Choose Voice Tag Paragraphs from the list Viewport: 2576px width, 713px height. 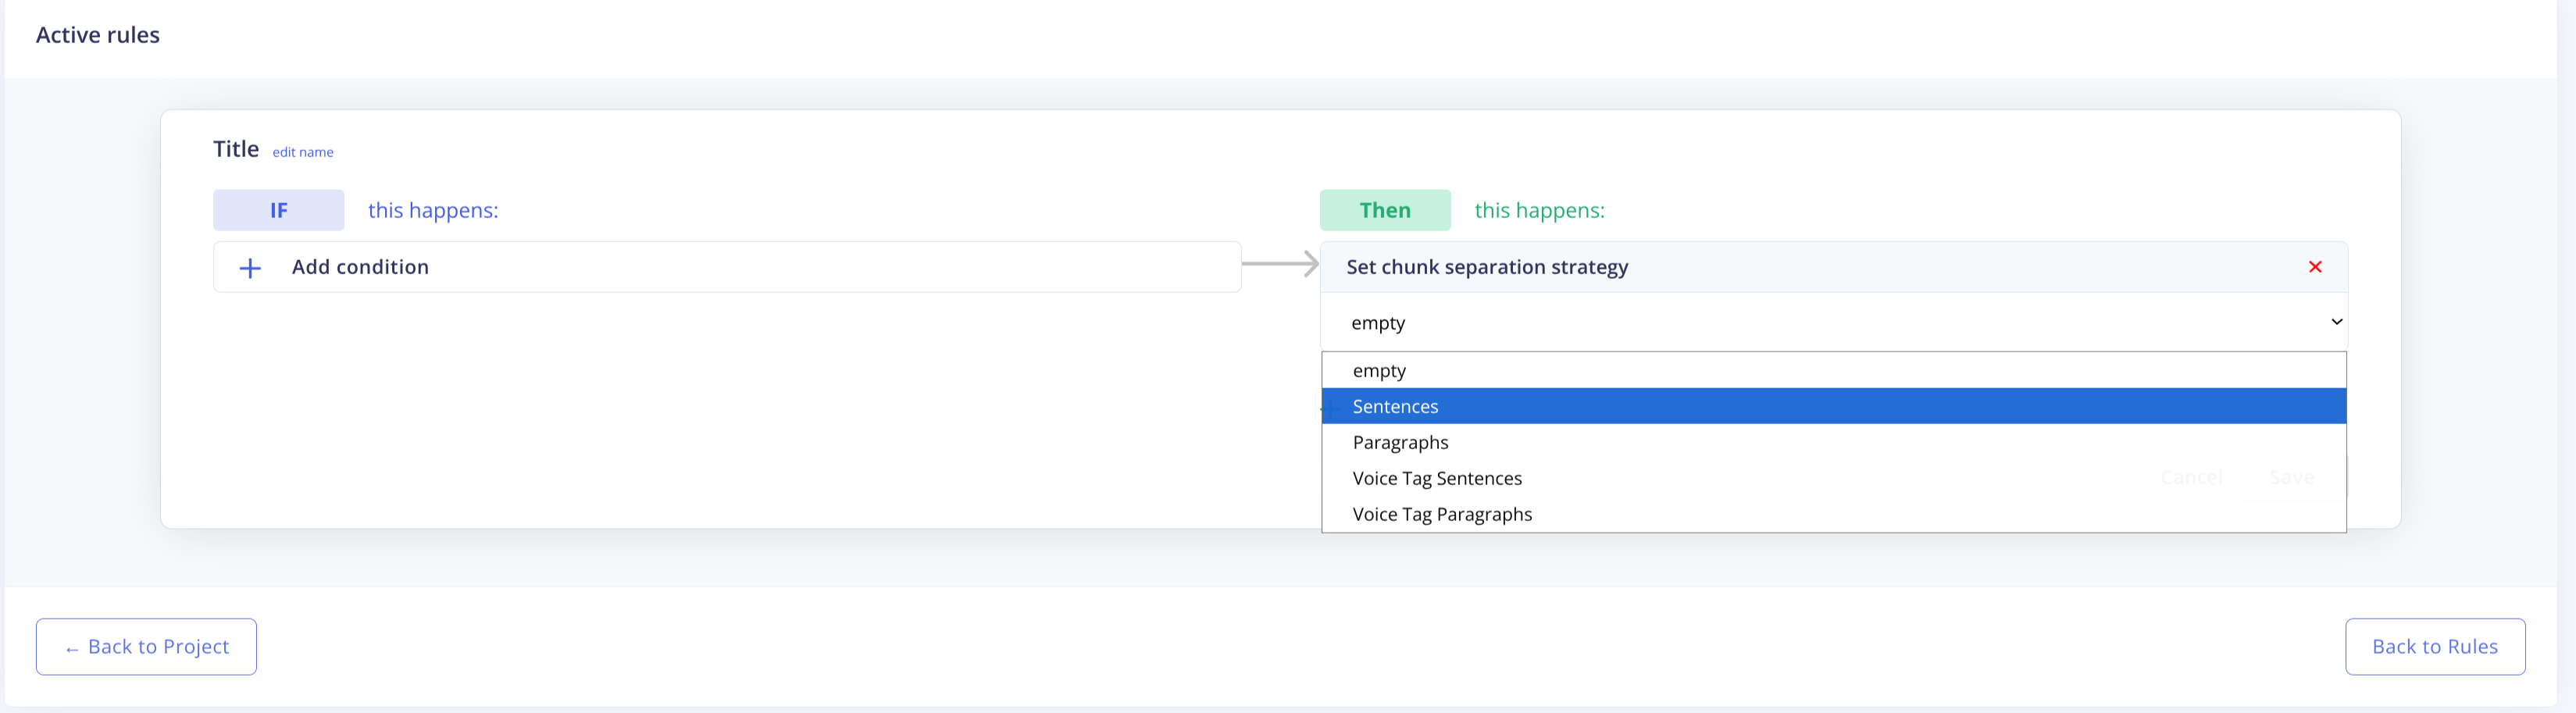tap(1442, 515)
